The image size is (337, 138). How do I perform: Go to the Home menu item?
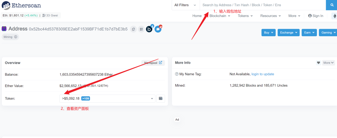(197, 16)
